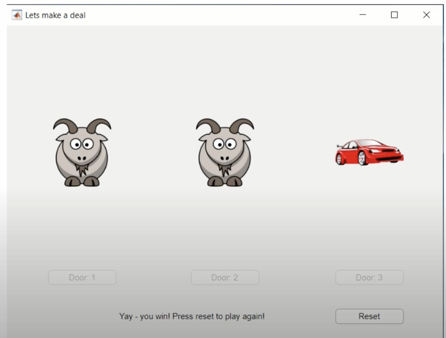Close the Lets make a deal window
The width and height of the screenshot is (446, 338).
426,15
